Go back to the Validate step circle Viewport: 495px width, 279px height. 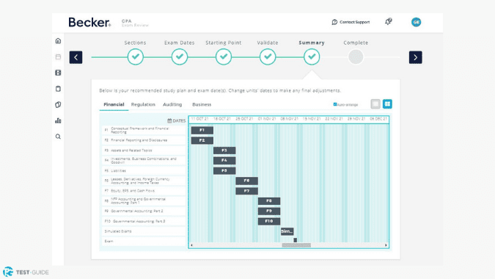(x=268, y=57)
